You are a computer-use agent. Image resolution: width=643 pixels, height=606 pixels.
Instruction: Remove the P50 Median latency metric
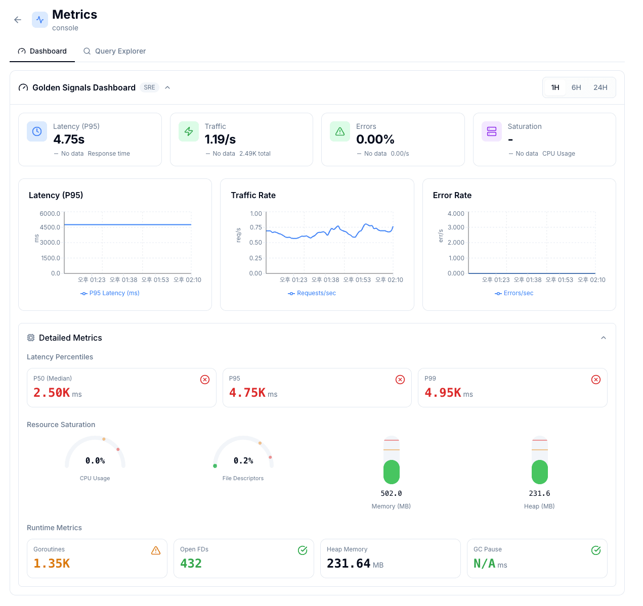205,379
